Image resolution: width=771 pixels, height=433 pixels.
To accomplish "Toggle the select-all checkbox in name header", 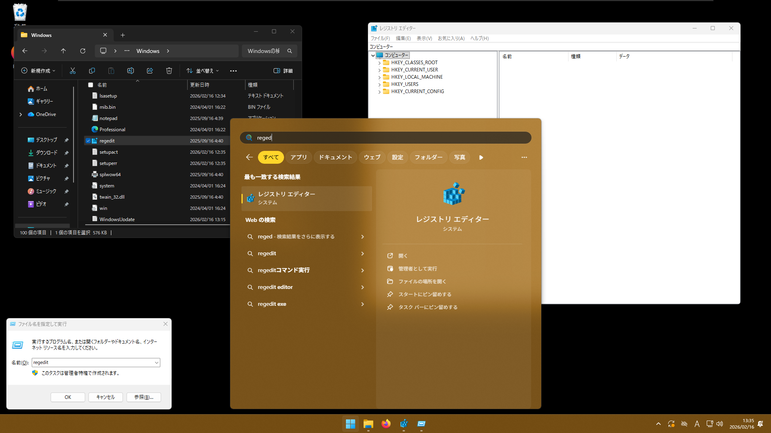I will pyautogui.click(x=91, y=85).
